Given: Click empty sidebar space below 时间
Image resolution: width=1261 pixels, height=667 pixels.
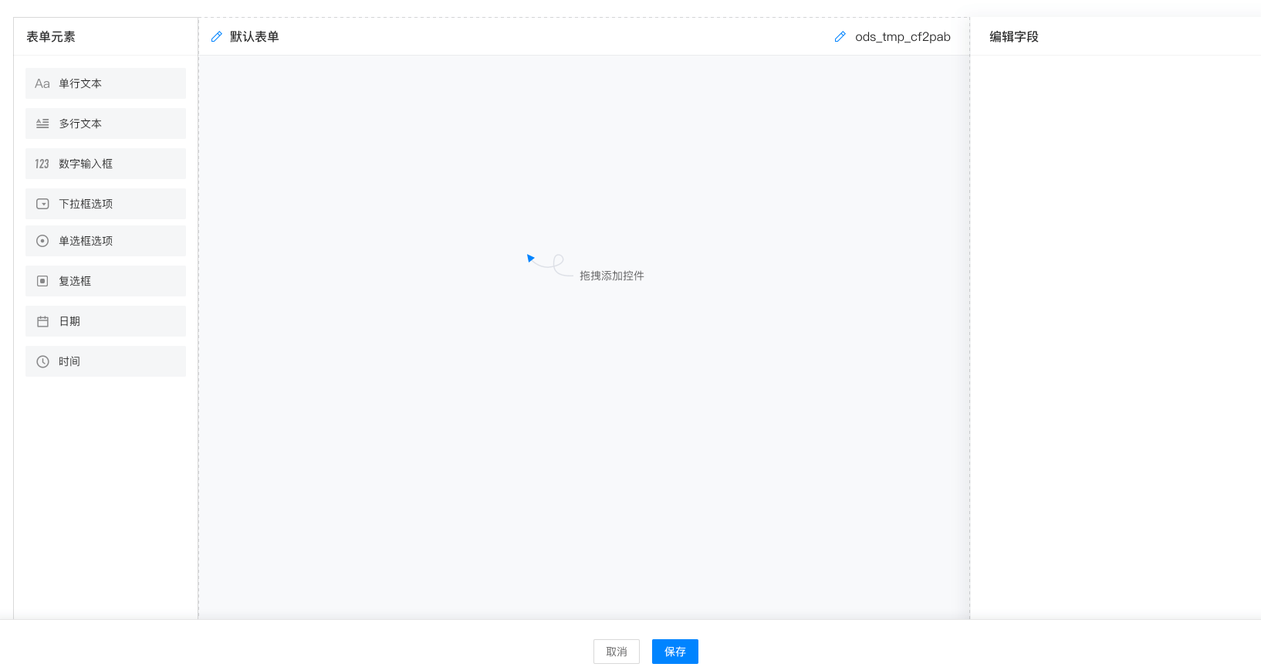Looking at the screenshot, I should click(x=106, y=494).
